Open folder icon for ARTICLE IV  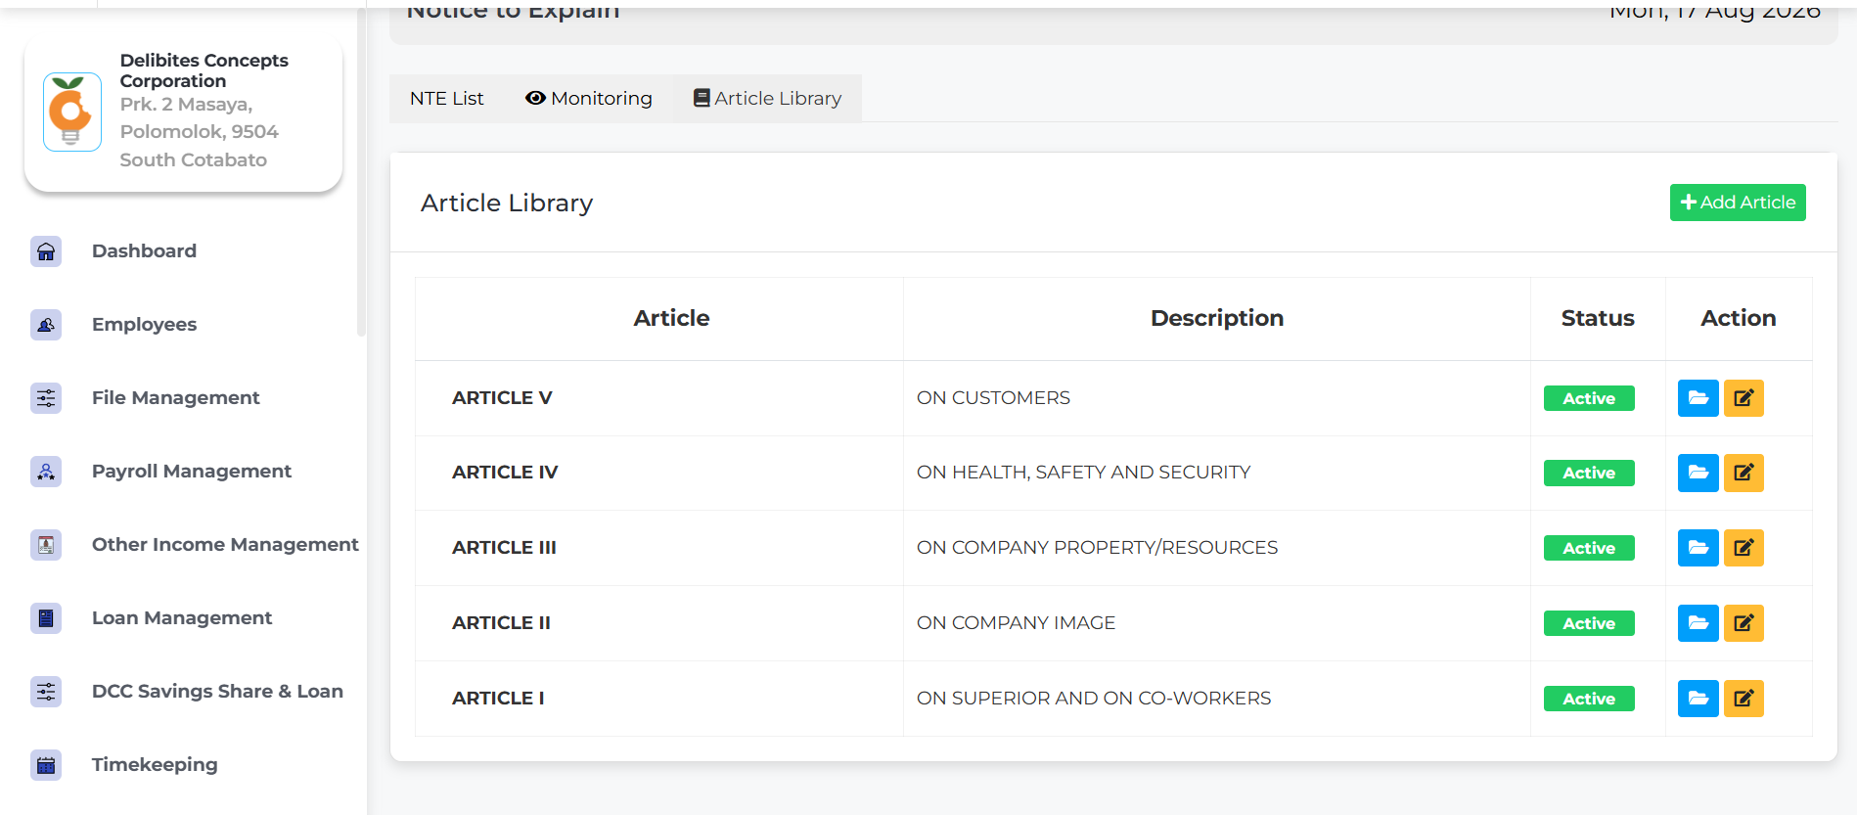1698,473
